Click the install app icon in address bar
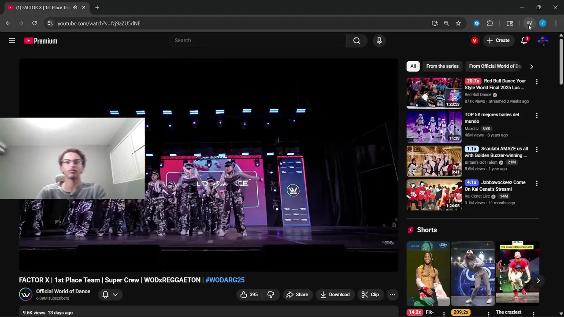Image resolution: width=564 pixels, height=317 pixels. click(x=434, y=23)
